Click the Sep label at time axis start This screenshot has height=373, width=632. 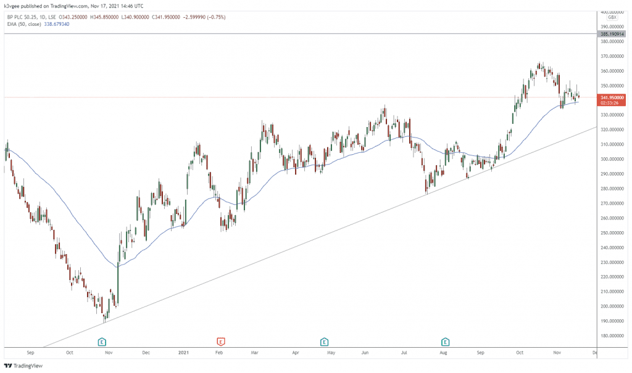point(31,353)
